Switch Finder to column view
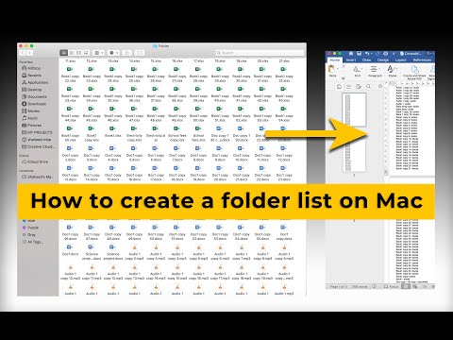 coord(78,53)
